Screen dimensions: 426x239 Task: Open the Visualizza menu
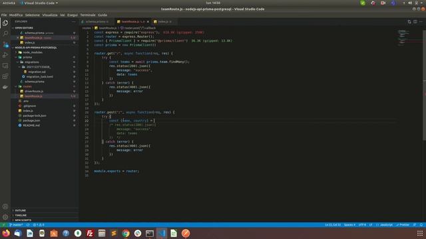coord(50,15)
